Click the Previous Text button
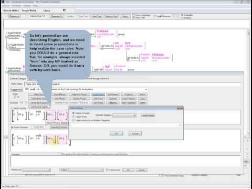Screen dimensions: 252x189 111,16
